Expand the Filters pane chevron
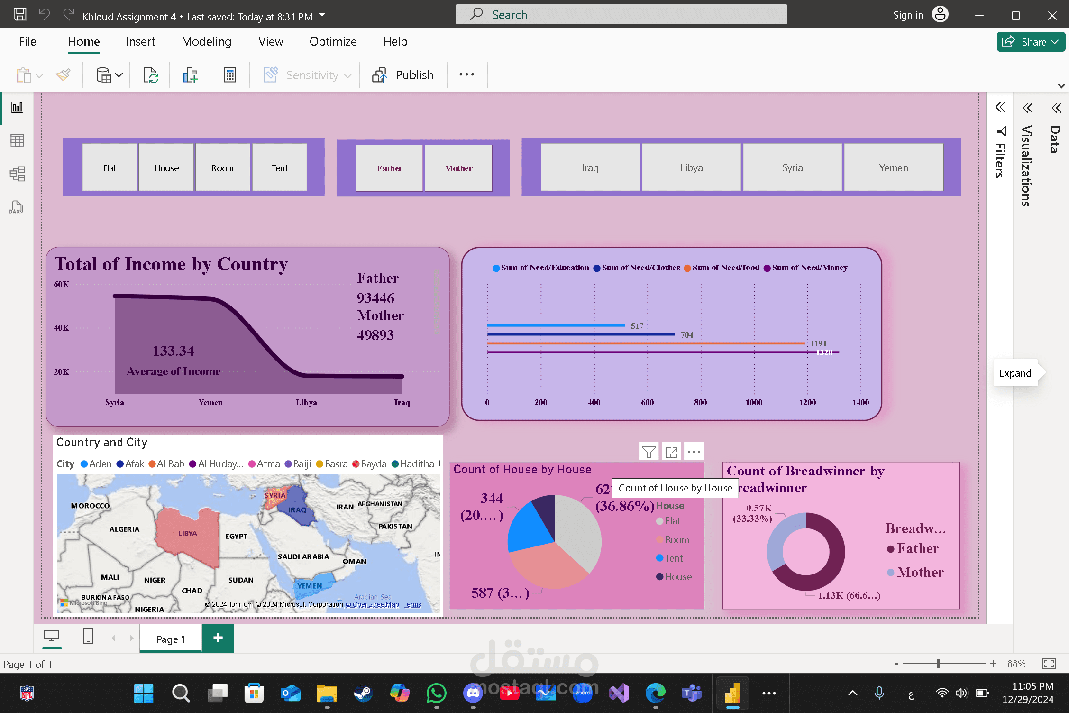1069x713 pixels. pos(1000,107)
